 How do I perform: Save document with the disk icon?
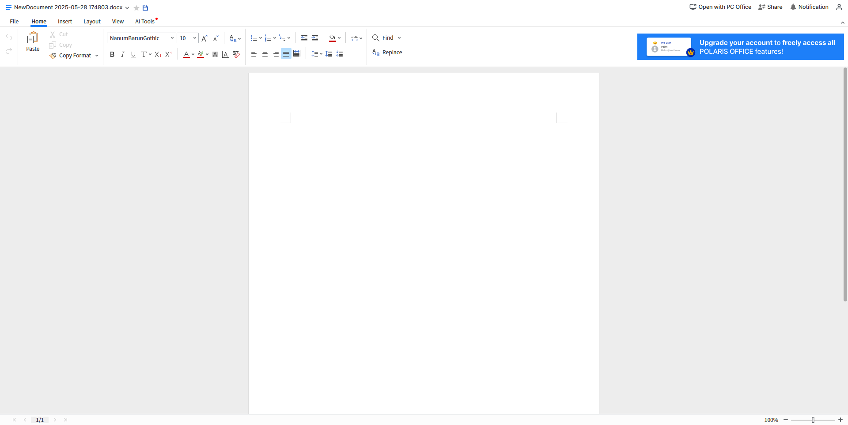tap(145, 8)
